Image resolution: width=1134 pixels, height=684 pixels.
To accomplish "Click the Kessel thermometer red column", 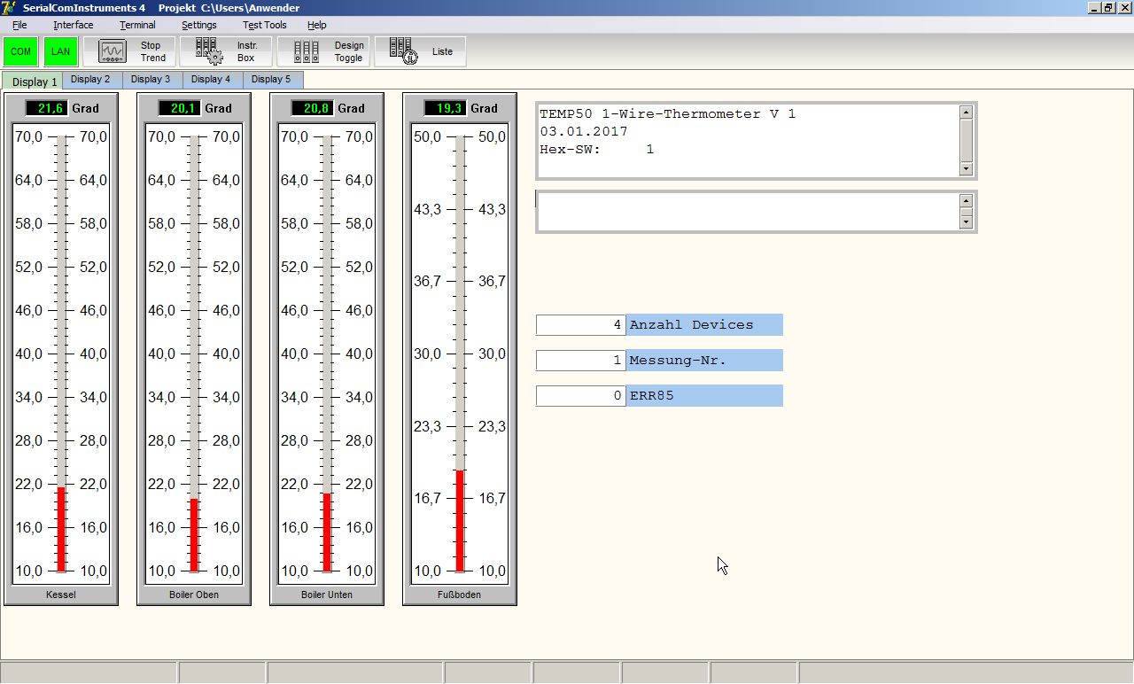I will [x=61, y=529].
